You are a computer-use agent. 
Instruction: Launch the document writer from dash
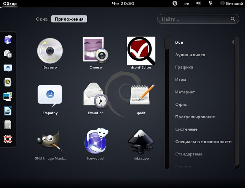[x=8, y=111]
